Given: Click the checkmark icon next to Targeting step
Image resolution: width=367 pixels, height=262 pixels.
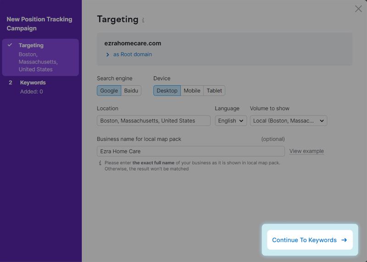Looking at the screenshot, I should (x=10, y=45).
